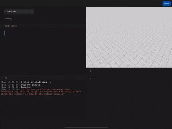Click the closing bracket in output panel
Viewport: 172px width, 129px height.
91,78
